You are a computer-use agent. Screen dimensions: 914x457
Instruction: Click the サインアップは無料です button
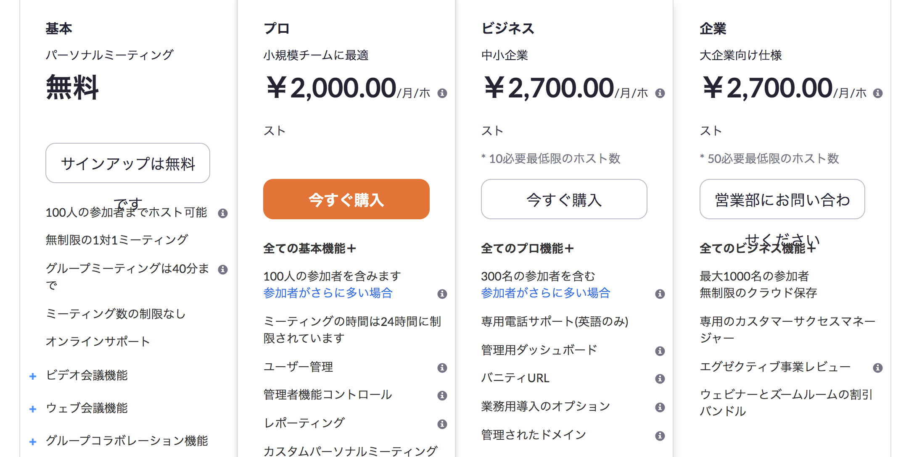[x=128, y=163]
